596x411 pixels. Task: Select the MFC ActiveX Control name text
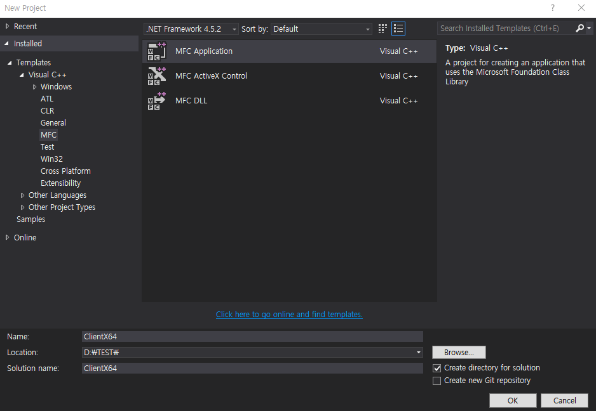[x=212, y=76]
